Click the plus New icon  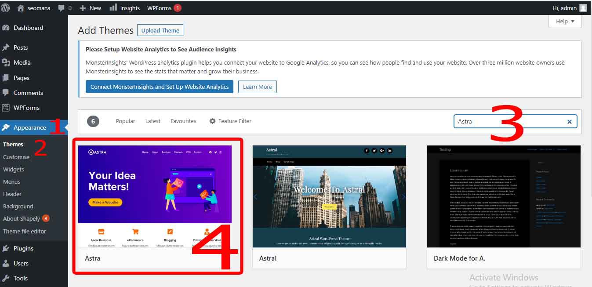pyautogui.click(x=83, y=8)
